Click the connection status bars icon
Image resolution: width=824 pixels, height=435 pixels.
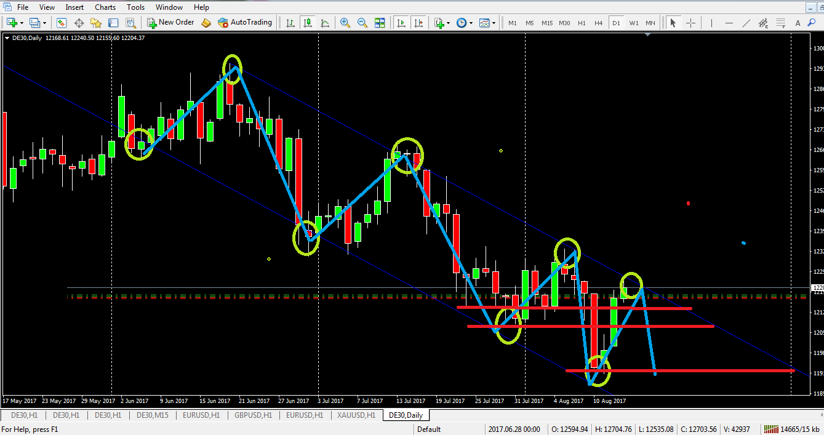tap(770, 429)
